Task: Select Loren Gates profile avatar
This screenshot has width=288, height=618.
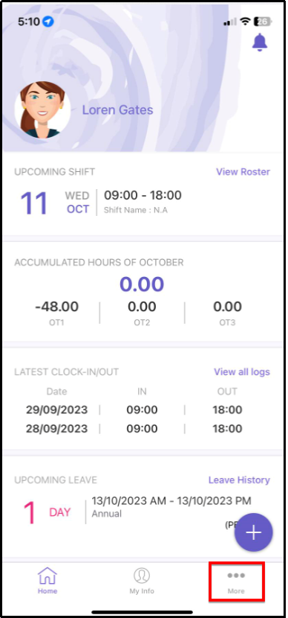Action: (42, 110)
